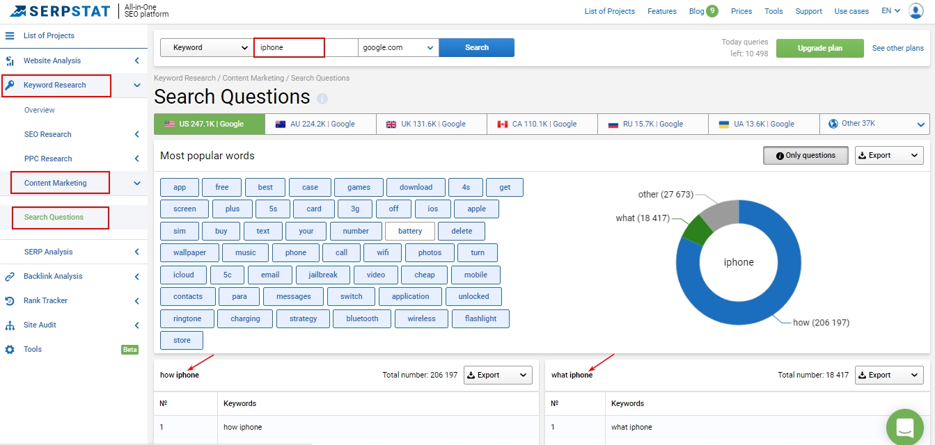Click the Backlink Analysis link icon

pos(10,276)
